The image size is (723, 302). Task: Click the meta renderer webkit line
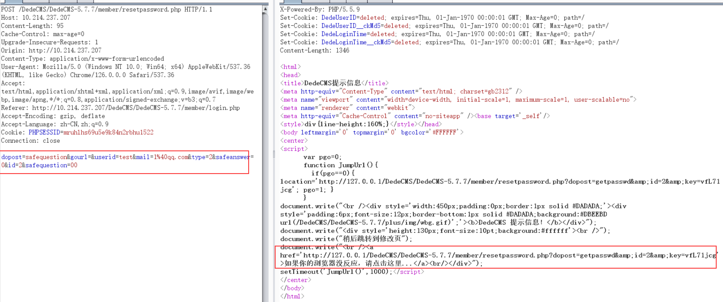coord(348,108)
